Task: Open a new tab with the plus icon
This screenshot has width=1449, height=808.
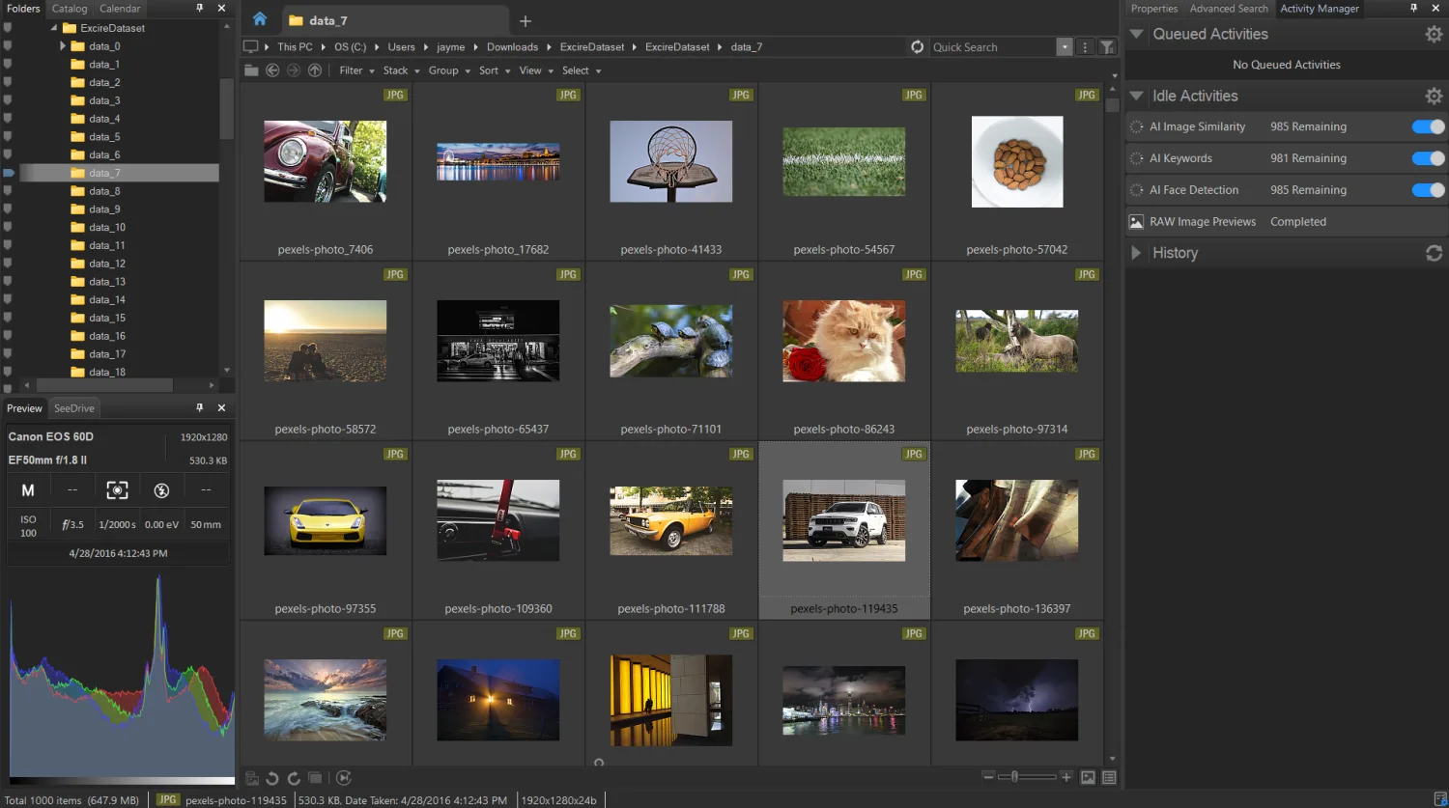Action: [x=526, y=20]
